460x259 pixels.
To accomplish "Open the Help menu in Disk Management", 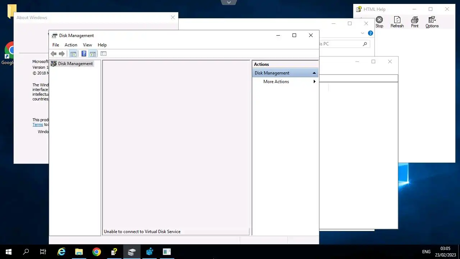I will [102, 45].
